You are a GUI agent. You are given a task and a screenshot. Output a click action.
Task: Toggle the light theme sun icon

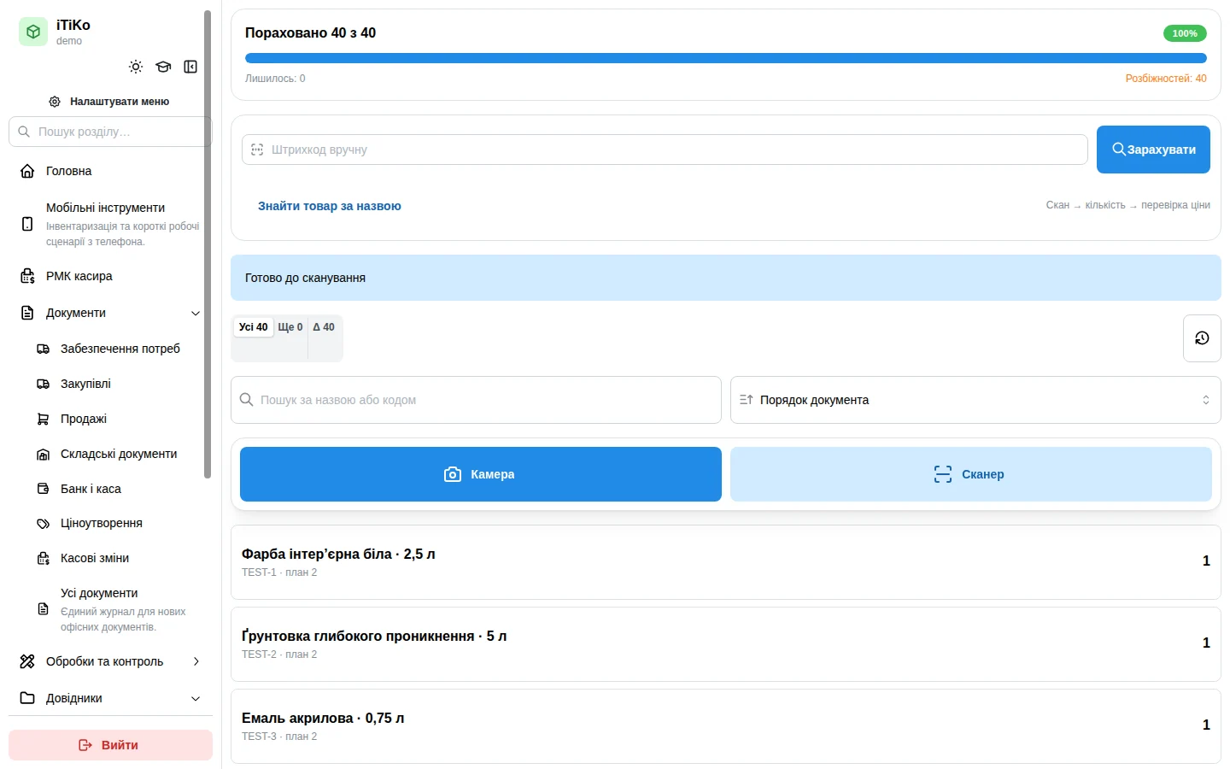pyautogui.click(x=136, y=67)
